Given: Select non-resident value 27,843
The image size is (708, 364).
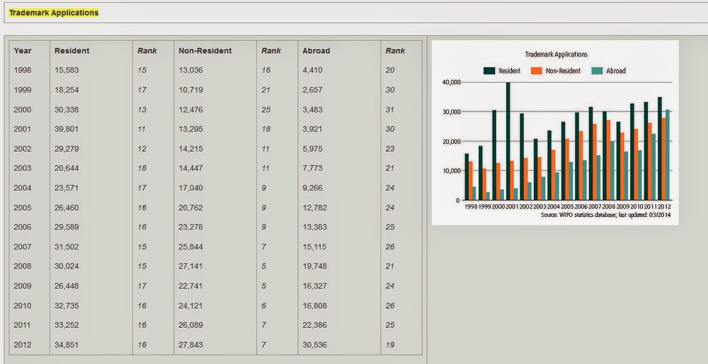Looking at the screenshot, I should (x=190, y=345).
